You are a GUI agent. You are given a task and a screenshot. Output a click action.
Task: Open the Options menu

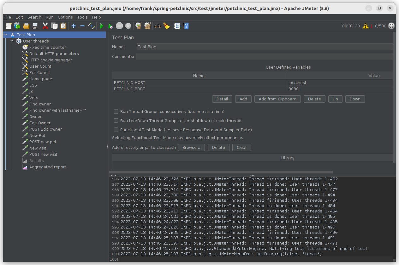(x=65, y=17)
